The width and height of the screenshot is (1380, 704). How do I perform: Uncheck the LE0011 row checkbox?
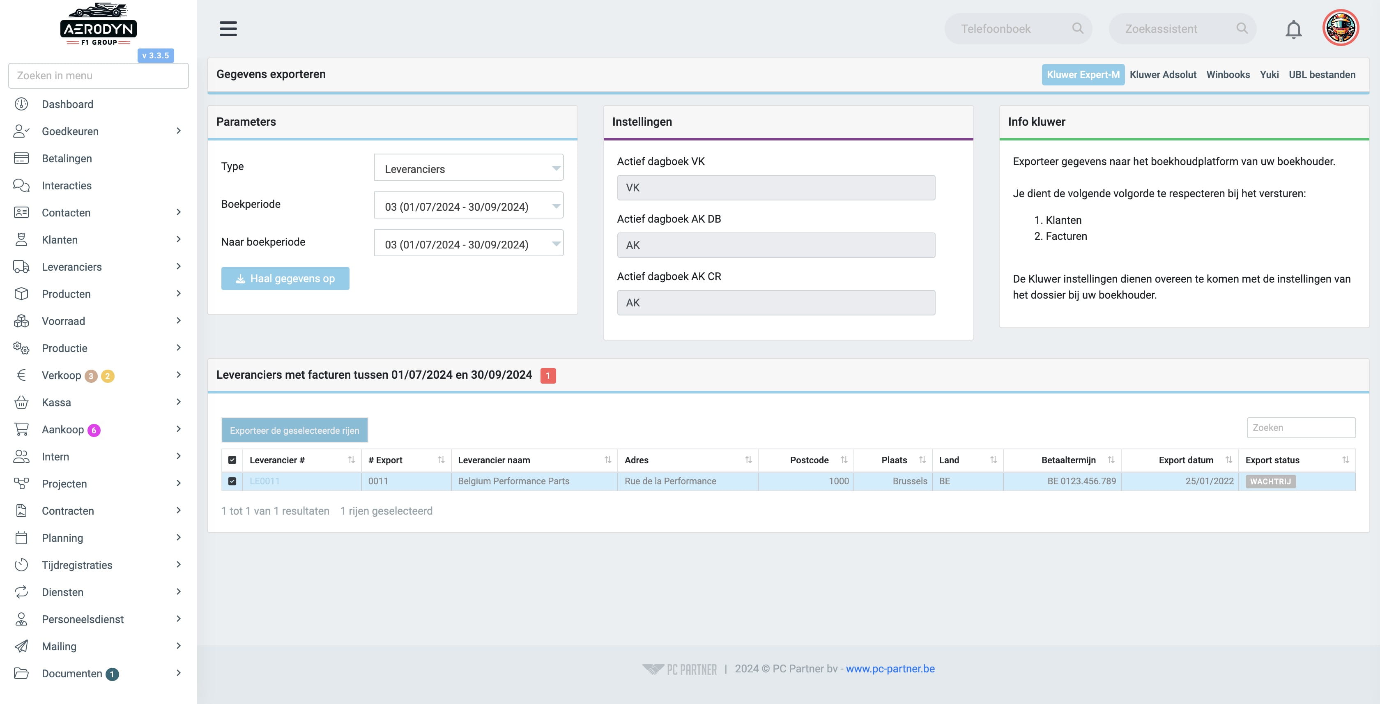click(232, 481)
